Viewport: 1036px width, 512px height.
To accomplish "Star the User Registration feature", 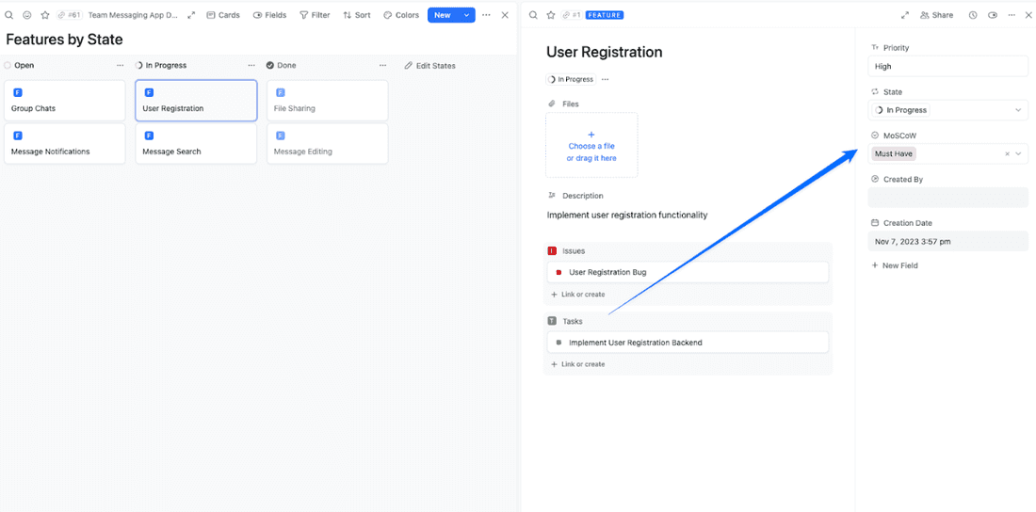I will point(550,14).
